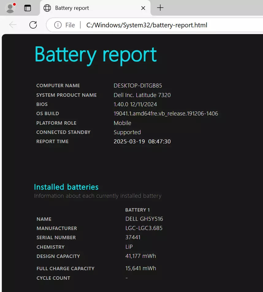Click the Installed batteries section heading
The height and width of the screenshot is (292, 263).
tap(66, 187)
